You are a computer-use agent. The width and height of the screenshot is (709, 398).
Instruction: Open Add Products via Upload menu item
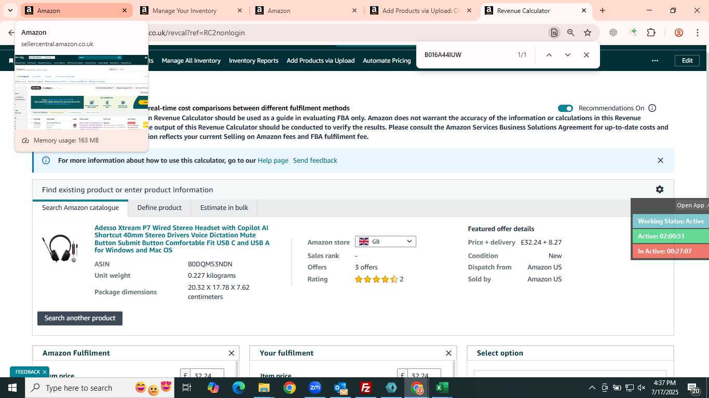tap(321, 61)
